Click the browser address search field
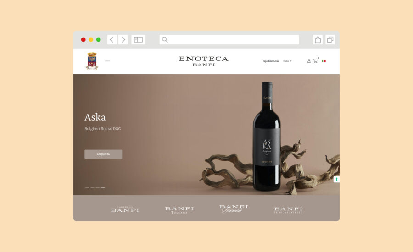The width and height of the screenshot is (413, 252). (229, 40)
